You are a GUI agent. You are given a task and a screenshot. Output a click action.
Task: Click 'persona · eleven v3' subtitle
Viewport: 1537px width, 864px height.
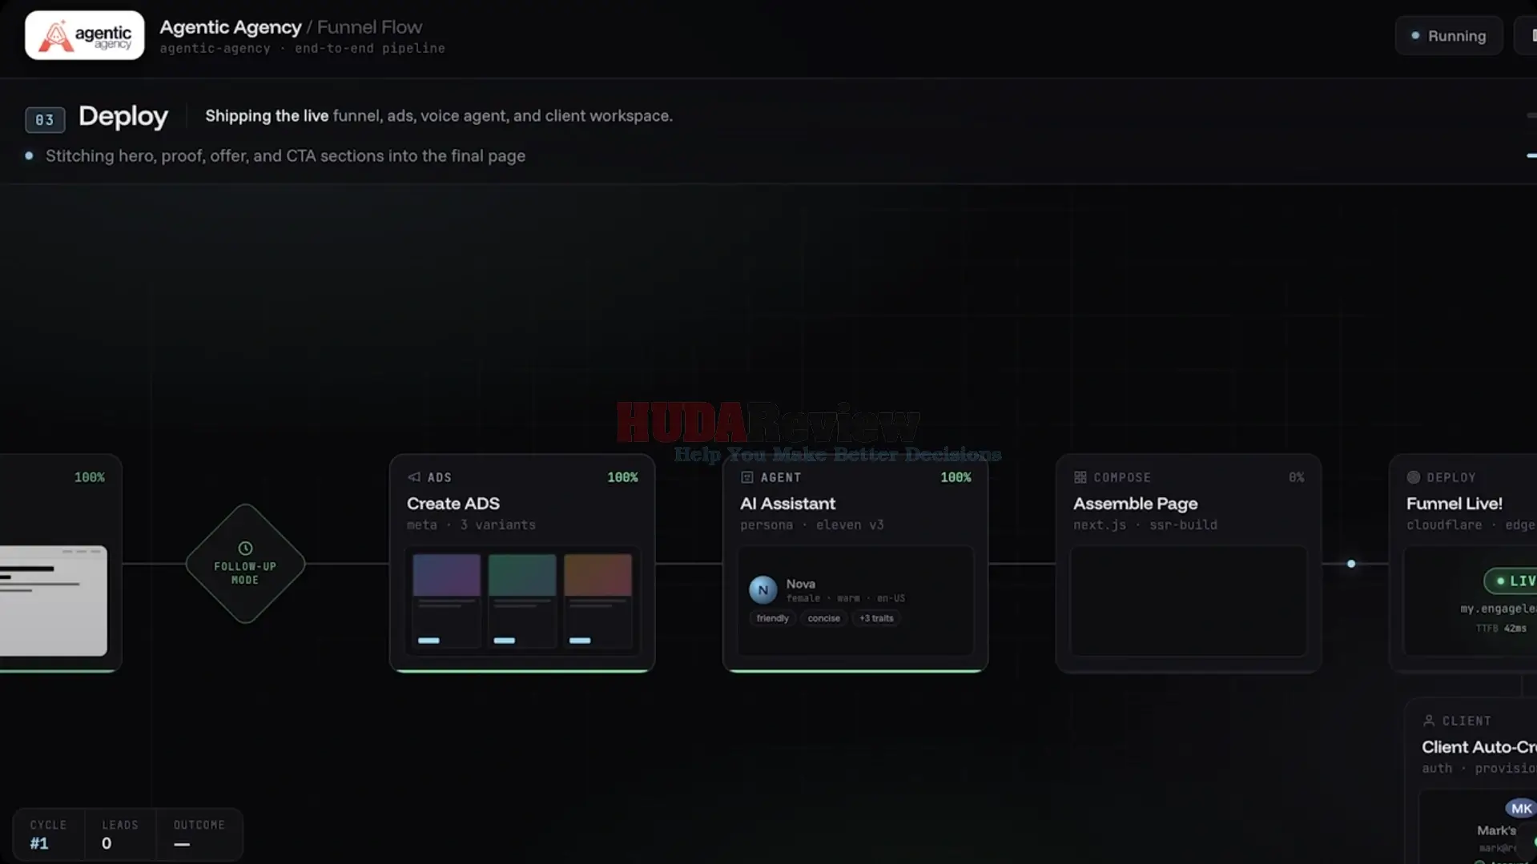[811, 525]
